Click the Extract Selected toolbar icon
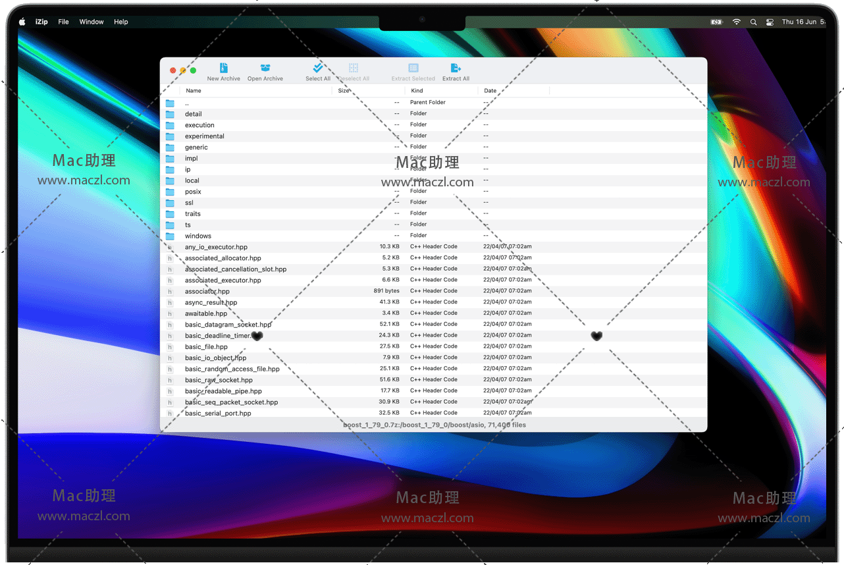844x565 pixels. pos(413,68)
